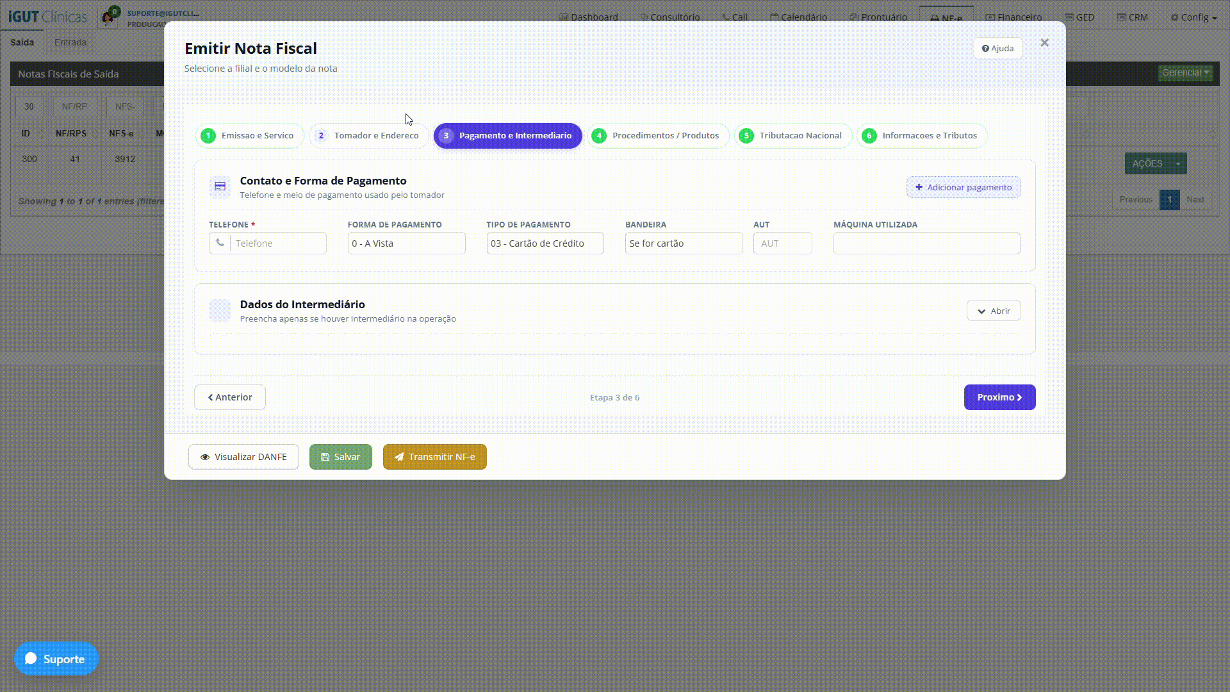Click the credit card icon beside Contato e Forma de Pagamento
This screenshot has width=1230, height=692.
click(220, 186)
